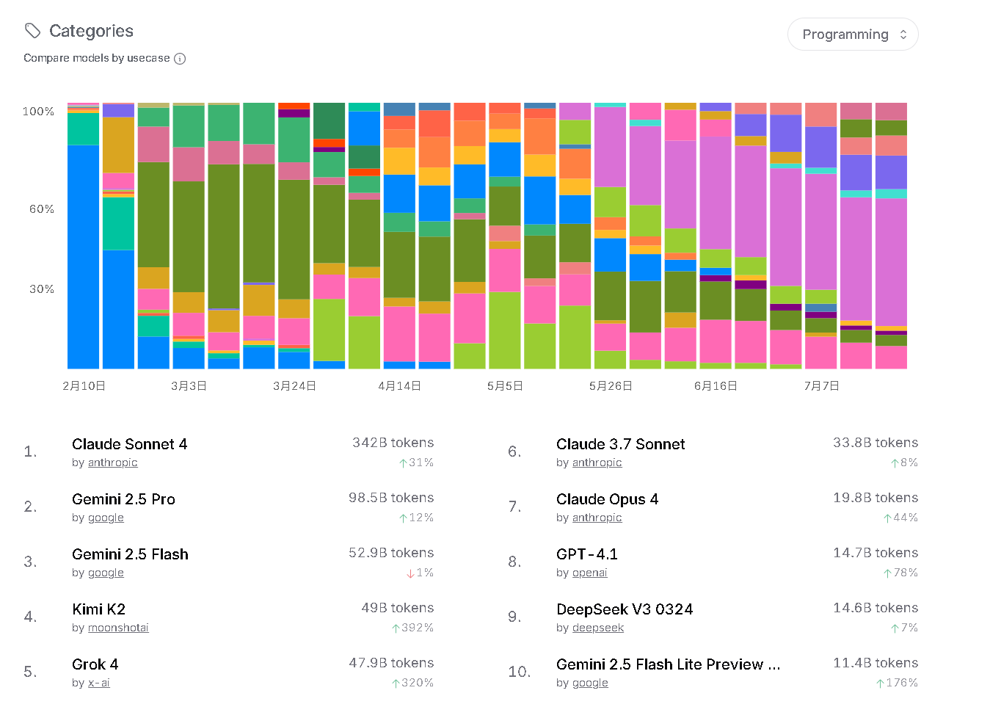The width and height of the screenshot is (990, 718).
Task: Visit anthropic link under Claude Opus 4
Action: coord(597,518)
